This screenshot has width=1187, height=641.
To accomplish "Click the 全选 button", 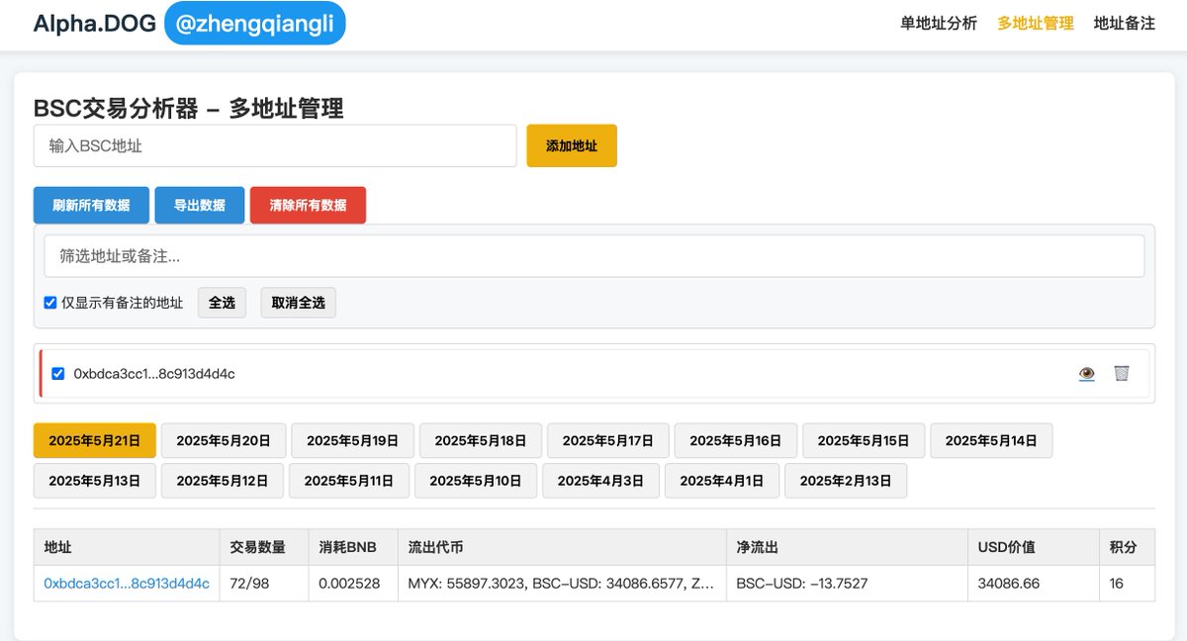I will (x=222, y=303).
